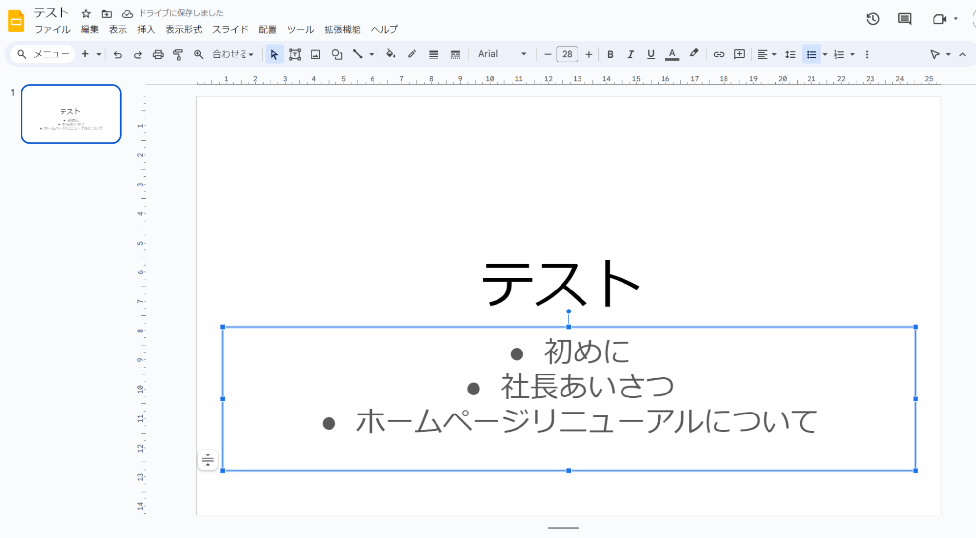Image resolution: width=976 pixels, height=538 pixels.
Task: Add a comment using toolbar icon
Action: pyautogui.click(x=739, y=54)
